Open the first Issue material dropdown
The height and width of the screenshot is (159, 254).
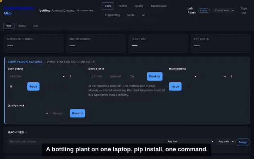coord(183,76)
